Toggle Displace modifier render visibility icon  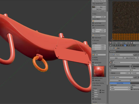click(x=135, y=55)
